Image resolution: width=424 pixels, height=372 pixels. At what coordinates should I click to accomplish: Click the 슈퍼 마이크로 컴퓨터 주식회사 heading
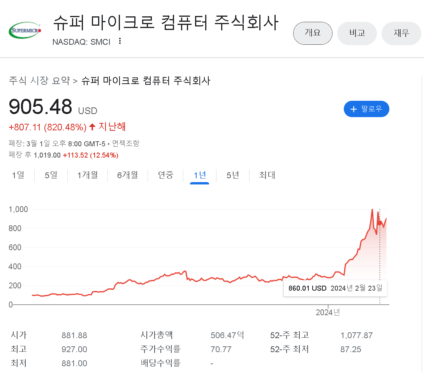coord(165,23)
